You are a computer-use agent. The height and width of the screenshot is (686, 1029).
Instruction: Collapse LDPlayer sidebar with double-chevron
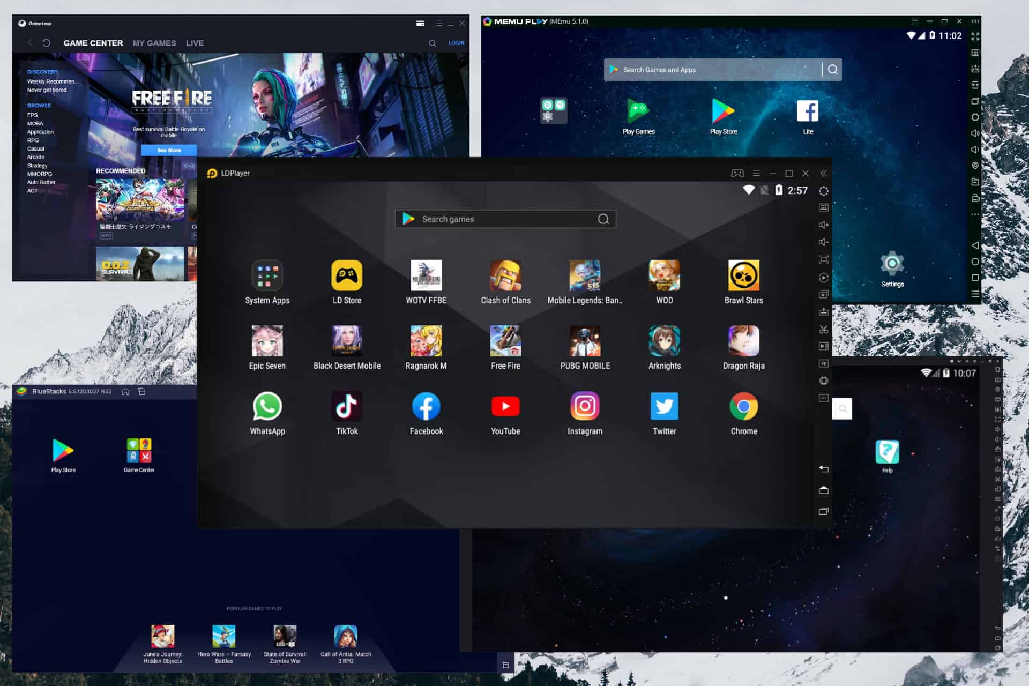[x=824, y=173]
